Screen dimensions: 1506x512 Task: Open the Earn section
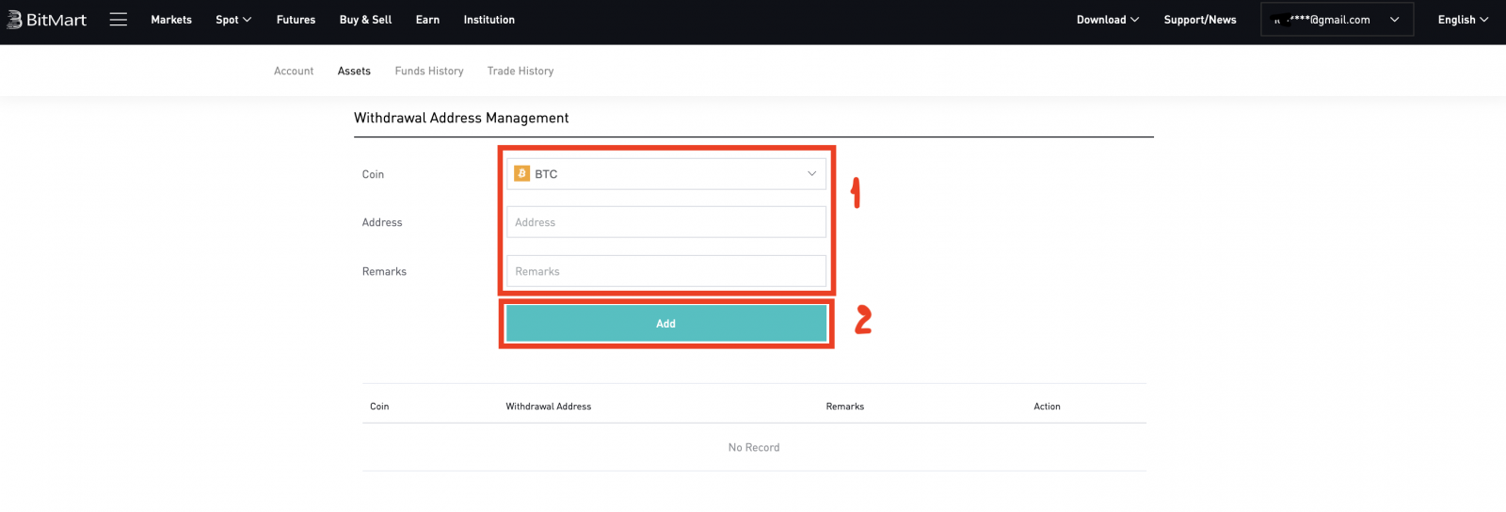coord(427,20)
